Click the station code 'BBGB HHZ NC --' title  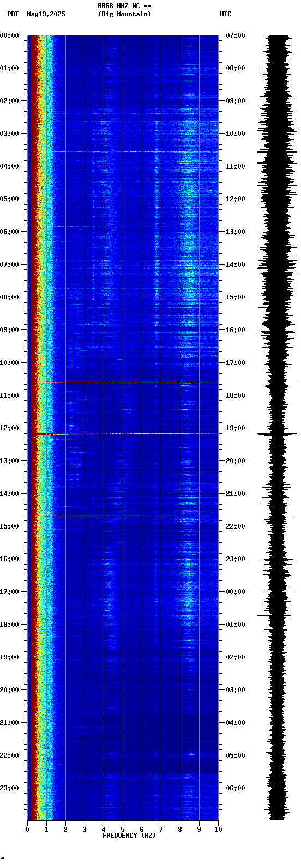click(x=124, y=5)
